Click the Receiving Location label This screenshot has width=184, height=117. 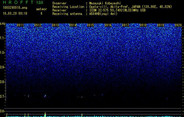point(68,7)
